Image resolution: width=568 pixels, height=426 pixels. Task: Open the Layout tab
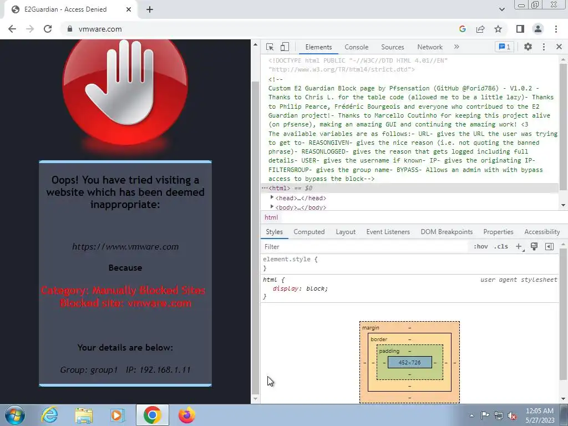tap(346, 232)
